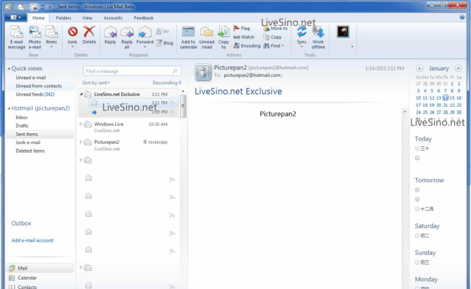Click Add e-mail account link
471x289 pixels.
coord(33,241)
